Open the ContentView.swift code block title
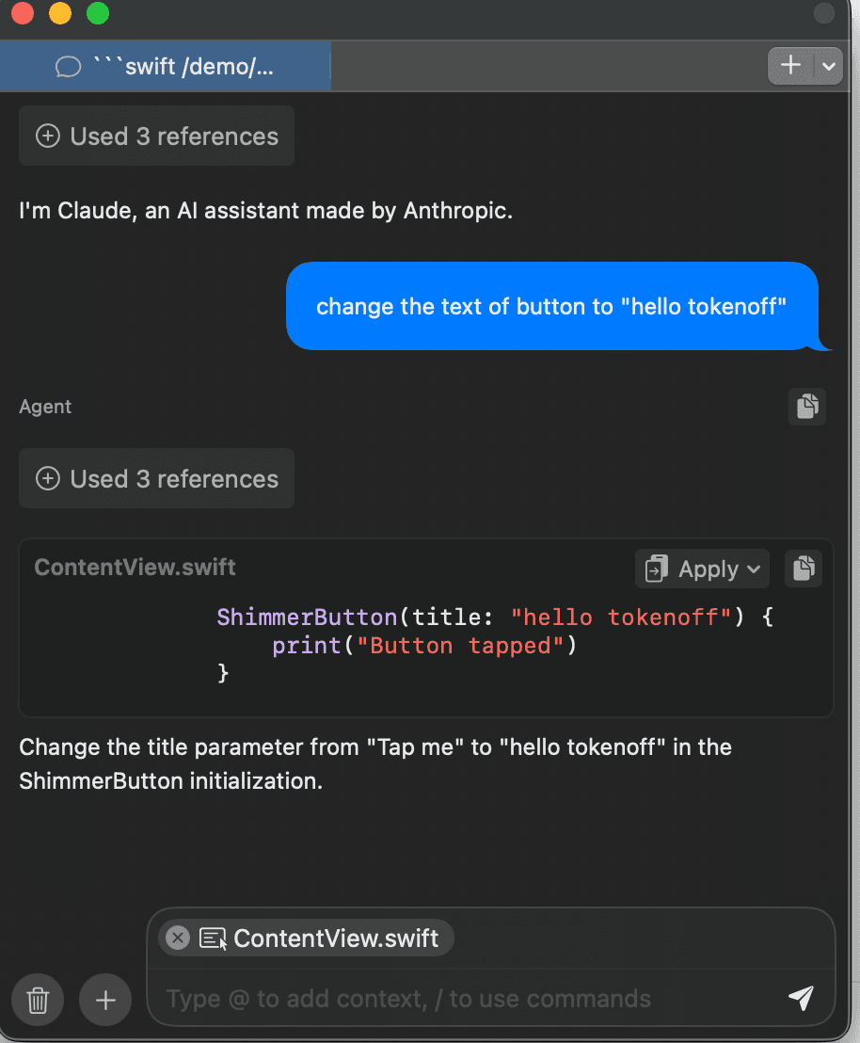The height and width of the screenshot is (1043, 860). tap(135, 568)
